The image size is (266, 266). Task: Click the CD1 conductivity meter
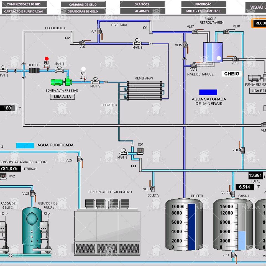[x=140, y=151]
